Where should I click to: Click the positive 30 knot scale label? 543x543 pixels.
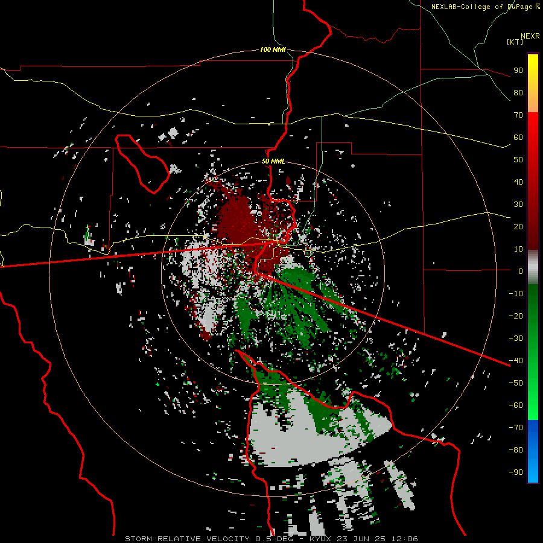[518, 205]
